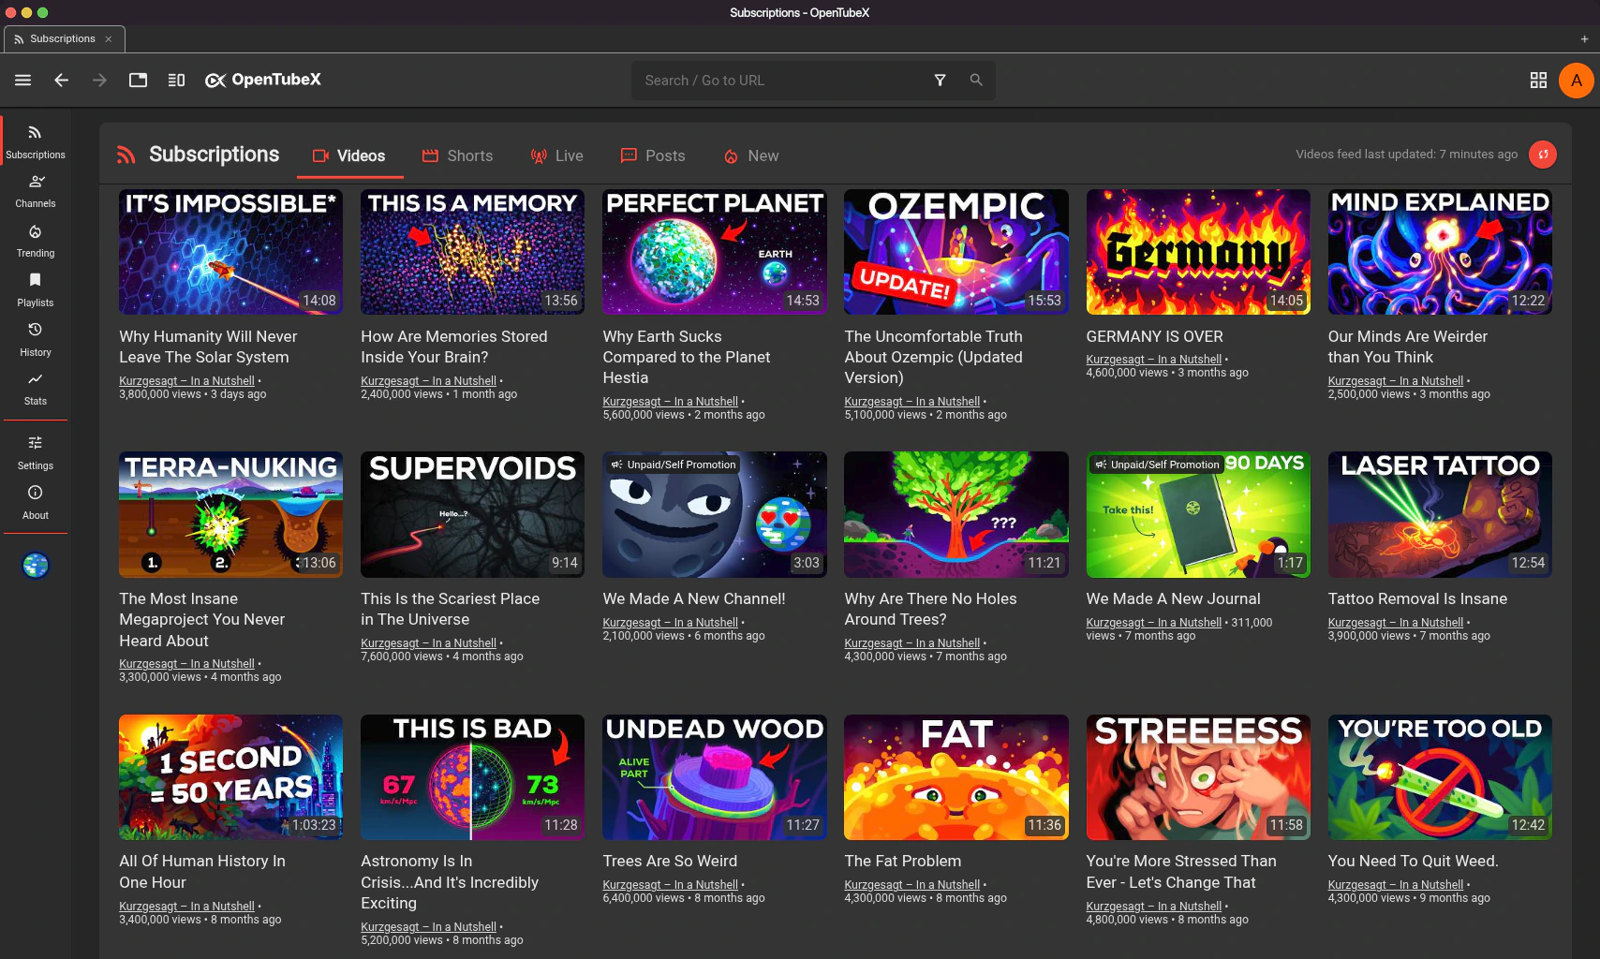
Task: Switch to the Videos tab
Action: coord(349,156)
